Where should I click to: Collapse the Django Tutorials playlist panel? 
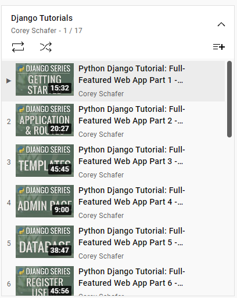pos(221,24)
